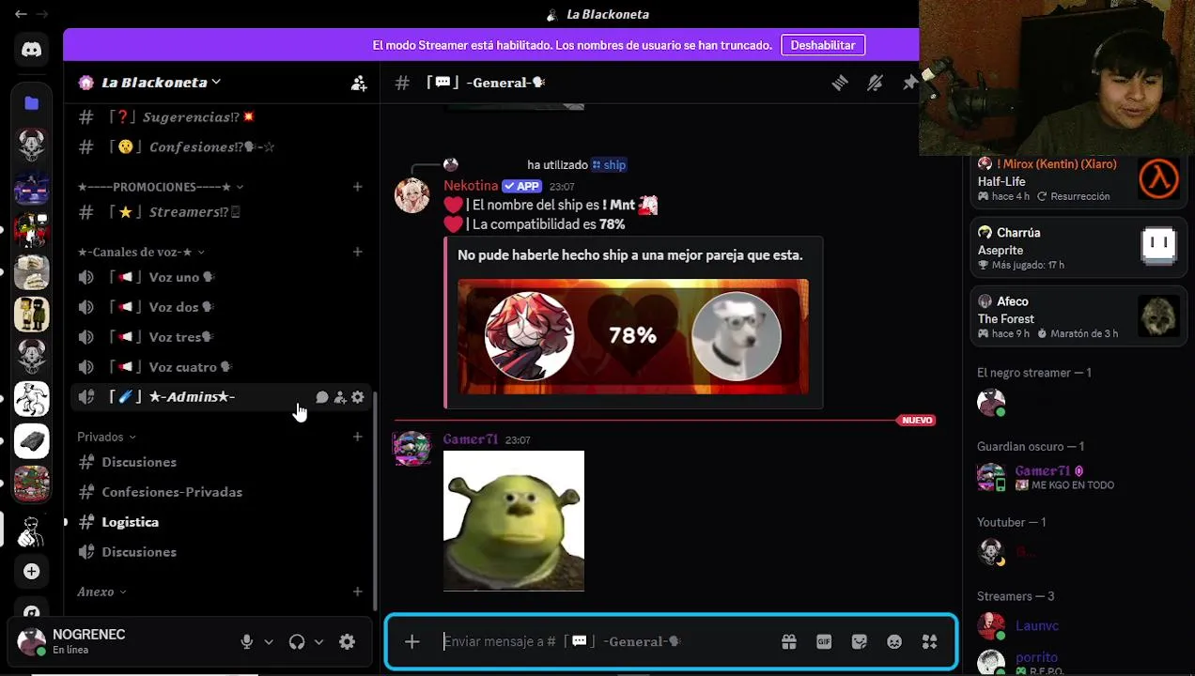Open Nekotina avatar next to ship message
The height and width of the screenshot is (676, 1195).
(x=411, y=195)
